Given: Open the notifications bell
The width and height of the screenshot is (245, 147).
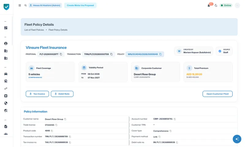Looking at the screenshot, I should 209,6.
